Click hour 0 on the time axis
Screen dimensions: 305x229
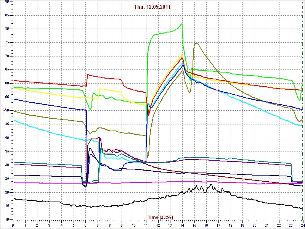[x=13, y=225]
